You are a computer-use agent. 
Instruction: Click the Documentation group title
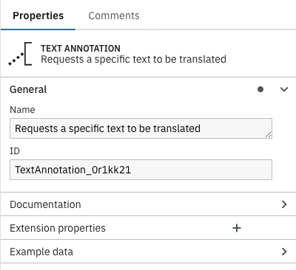pos(45,204)
